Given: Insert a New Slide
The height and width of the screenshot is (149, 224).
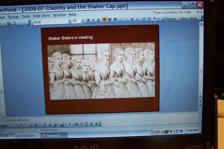Looking at the screenshot, I should 187,19.
